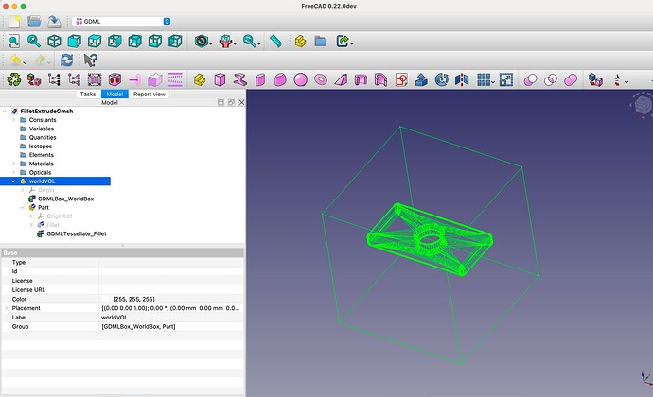Save the document with the Save icon
Screen dimensions: 653x397
pyautogui.click(x=54, y=21)
